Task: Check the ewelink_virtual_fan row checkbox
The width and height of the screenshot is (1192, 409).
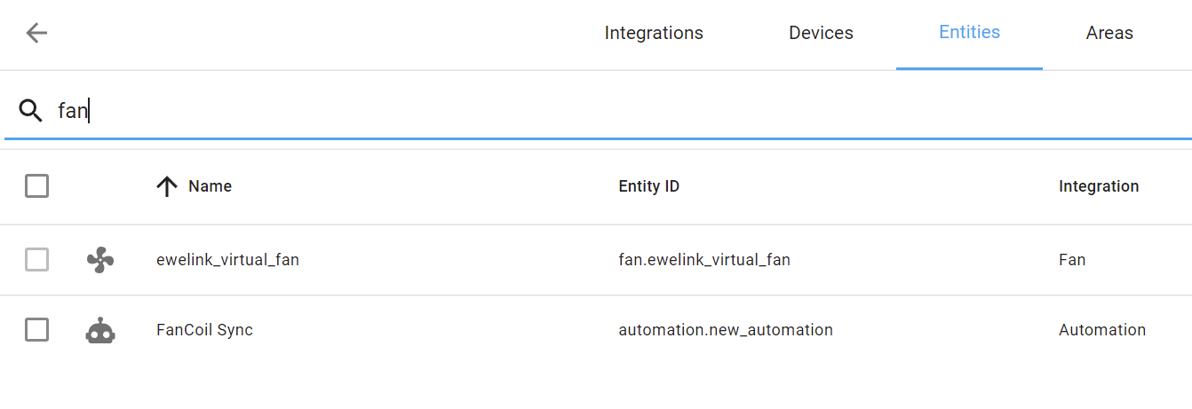Action: click(36, 260)
